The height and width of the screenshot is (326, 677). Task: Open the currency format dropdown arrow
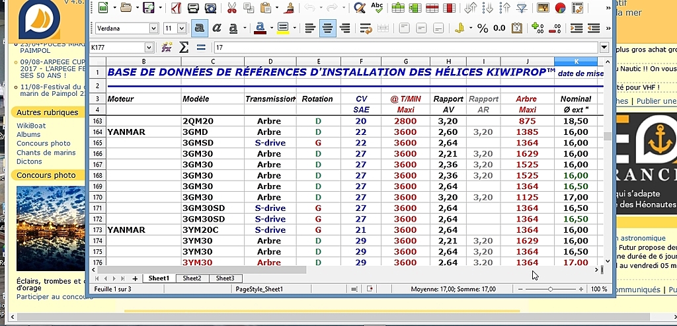point(471,28)
